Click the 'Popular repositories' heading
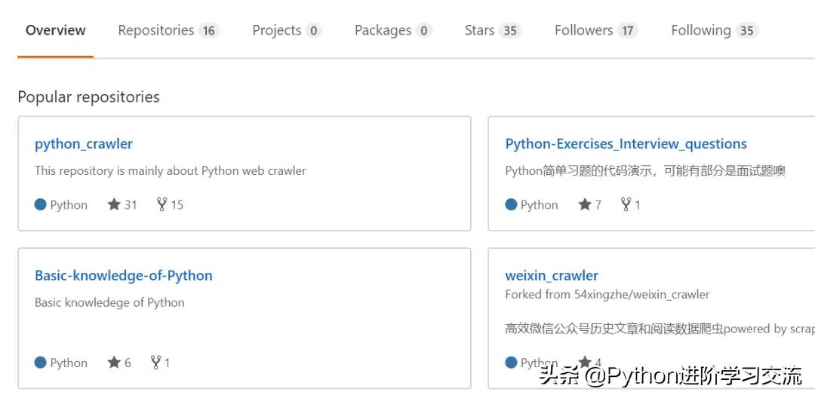Screen dimensions: 815x398 [88, 97]
